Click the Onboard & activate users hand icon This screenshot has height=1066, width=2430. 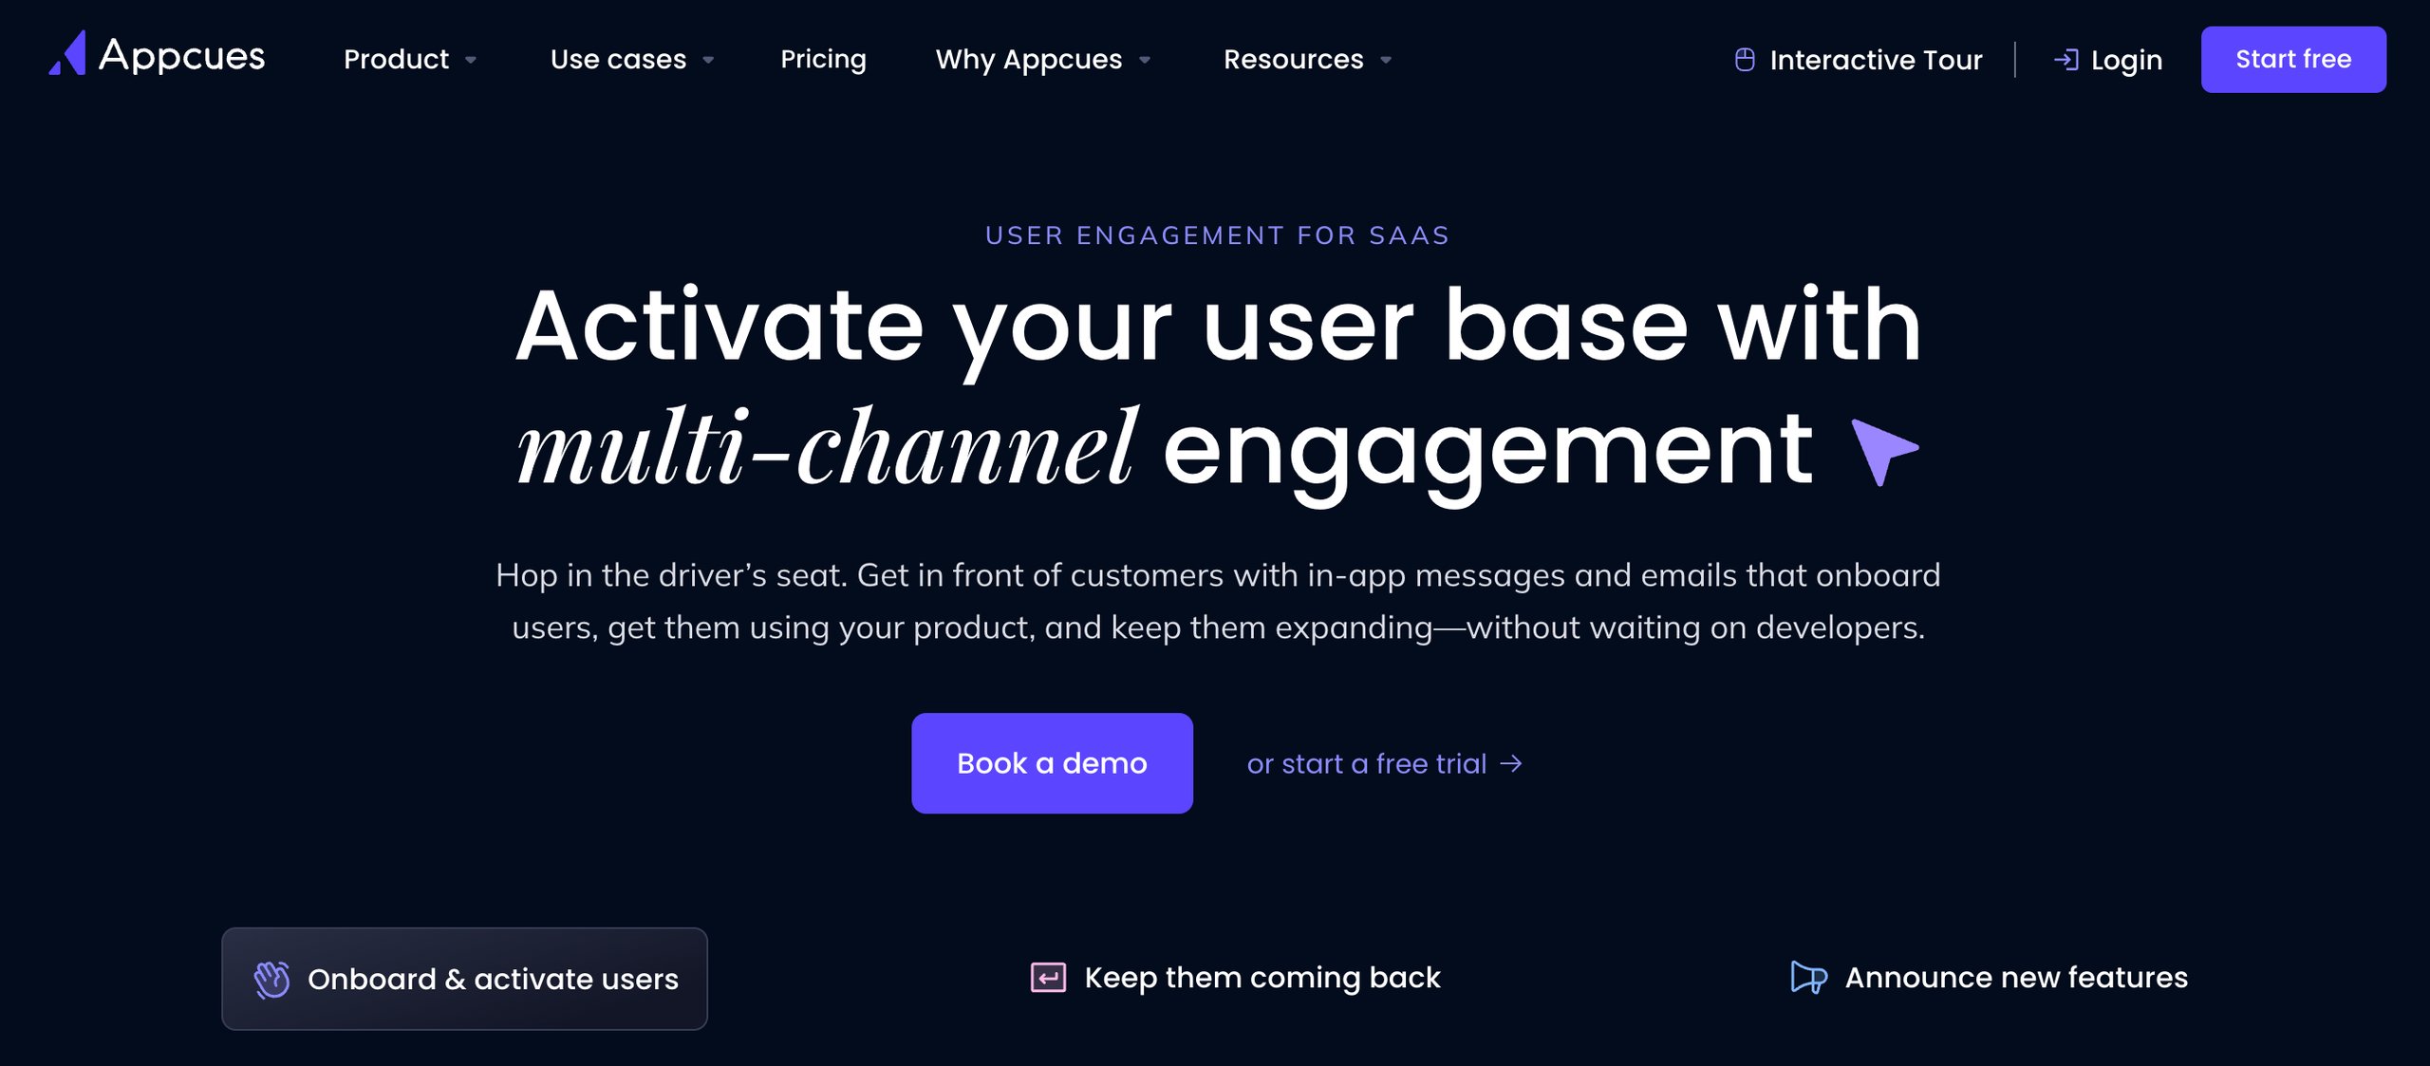pyautogui.click(x=272, y=978)
